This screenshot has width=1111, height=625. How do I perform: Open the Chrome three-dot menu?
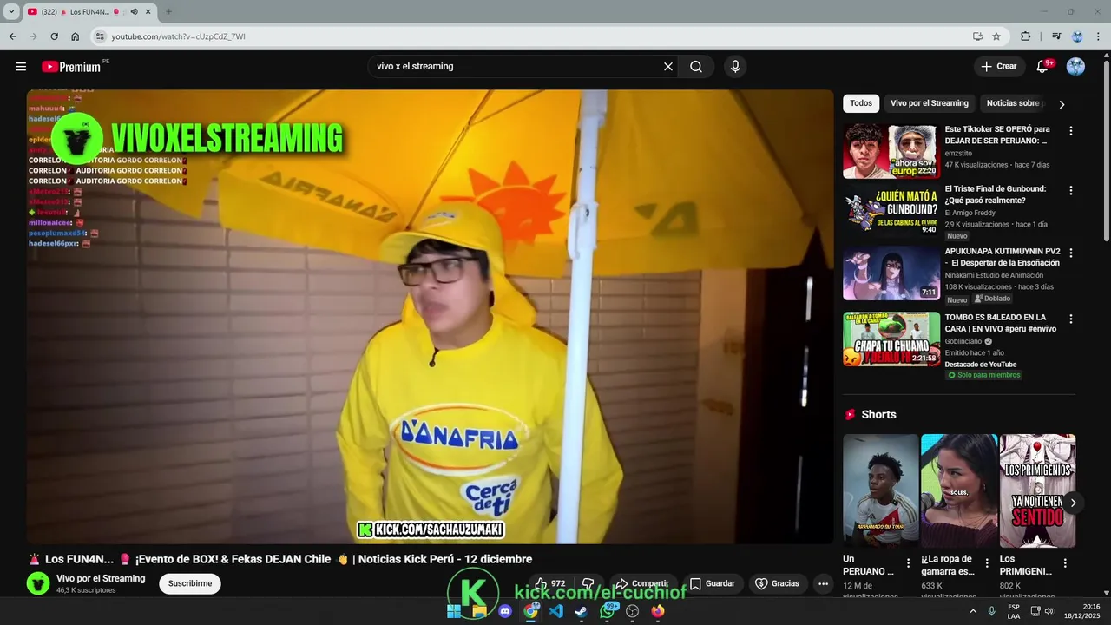point(1098,36)
